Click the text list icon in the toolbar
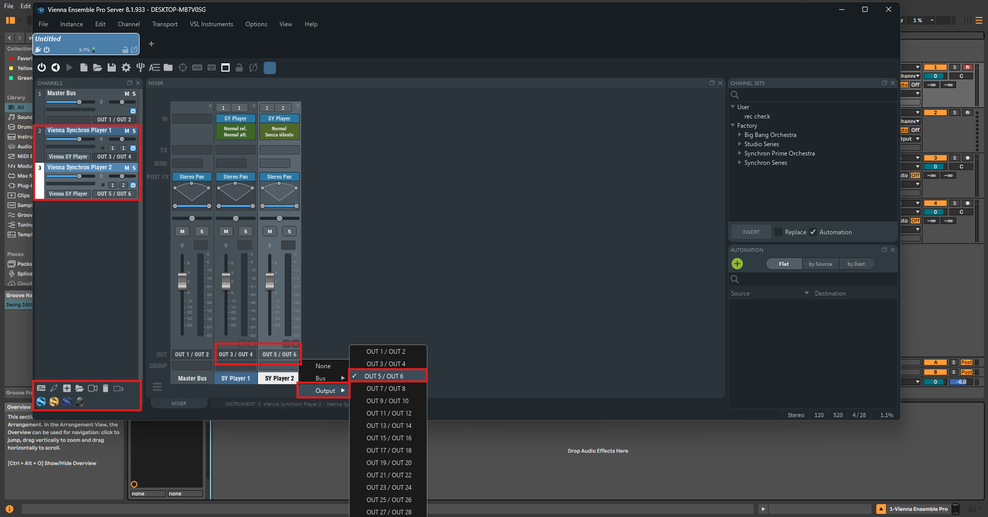The image size is (988, 517). click(x=154, y=67)
